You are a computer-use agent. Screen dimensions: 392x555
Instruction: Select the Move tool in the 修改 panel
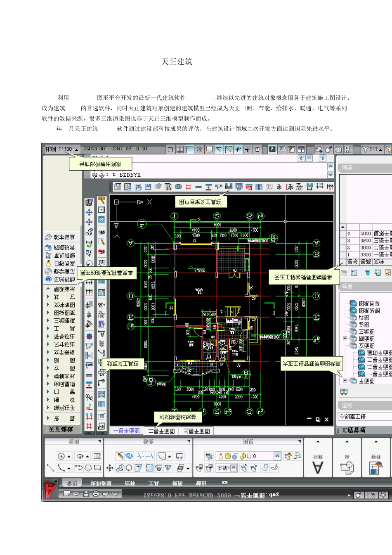pyautogui.click(x=110, y=468)
